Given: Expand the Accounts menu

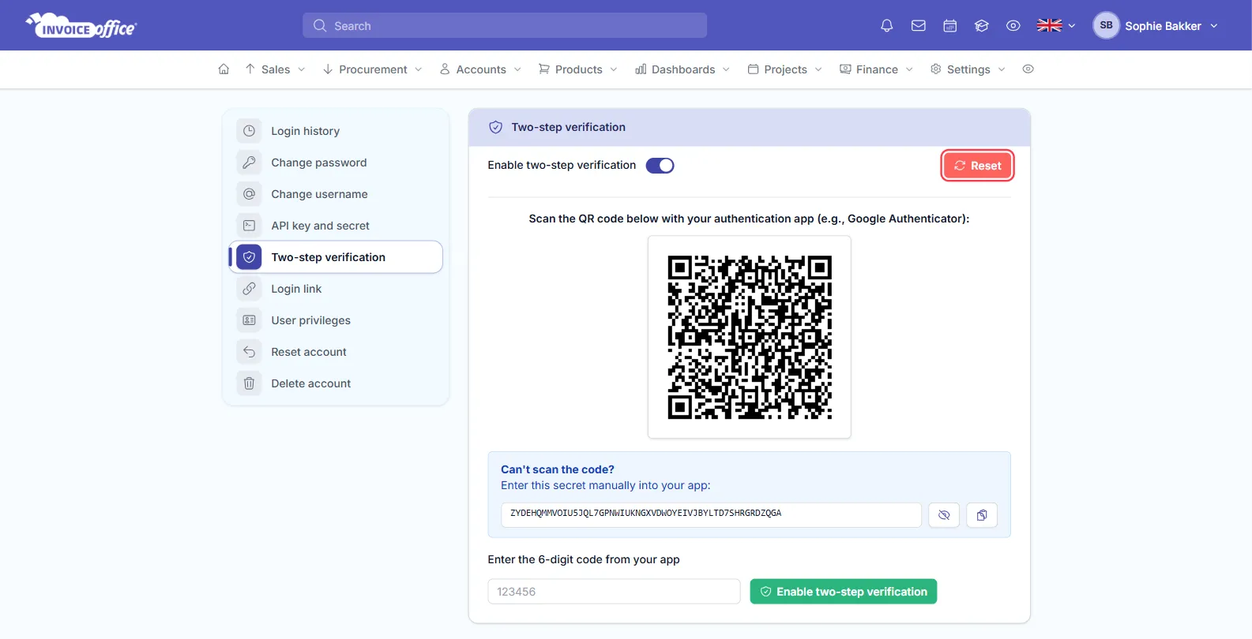Looking at the screenshot, I should click(x=480, y=69).
